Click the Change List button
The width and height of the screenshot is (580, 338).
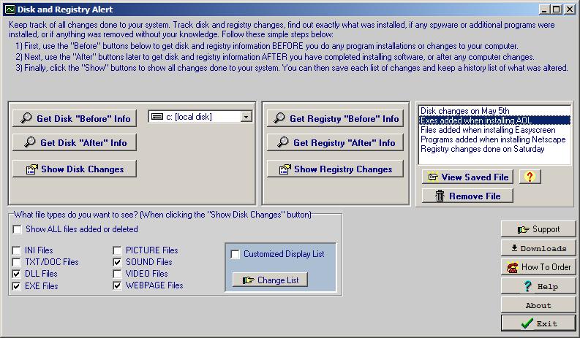(x=270, y=280)
